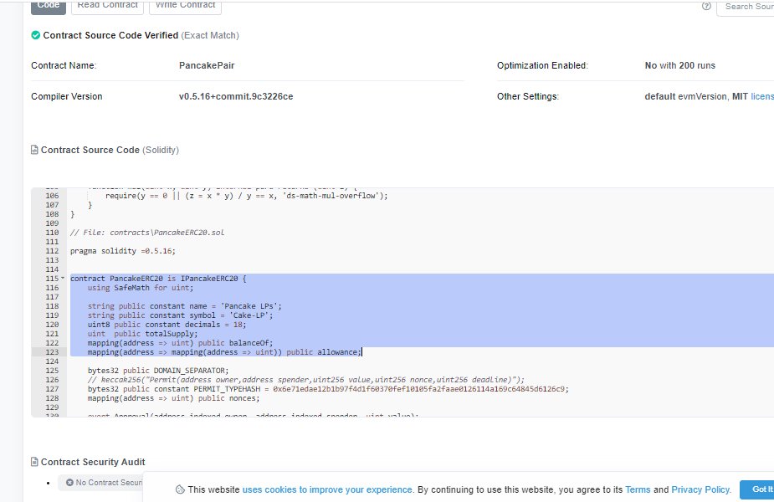
Task: Click the 'File: contracts\PancakeERC20.sol' comment line
Action: 147,233
